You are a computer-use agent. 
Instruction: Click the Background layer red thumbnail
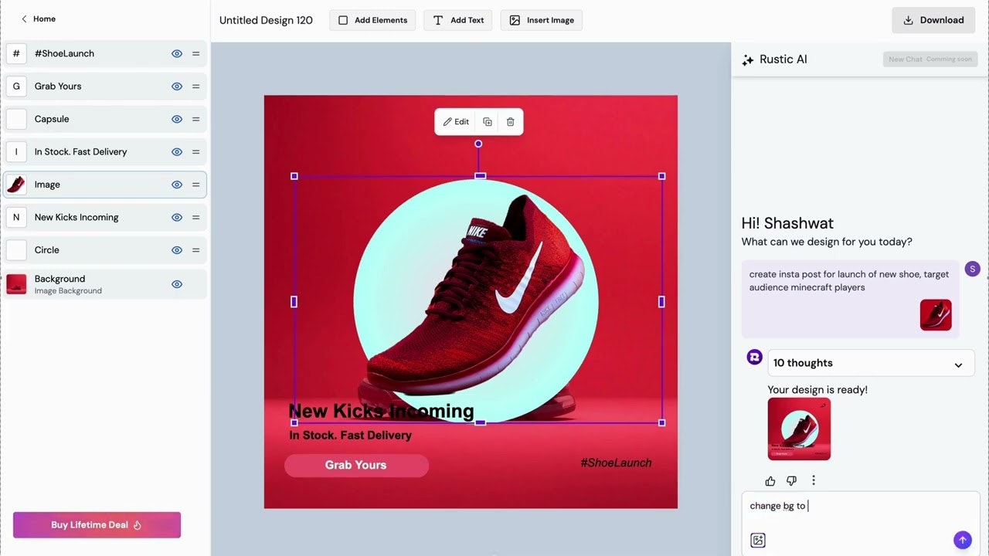coord(16,284)
